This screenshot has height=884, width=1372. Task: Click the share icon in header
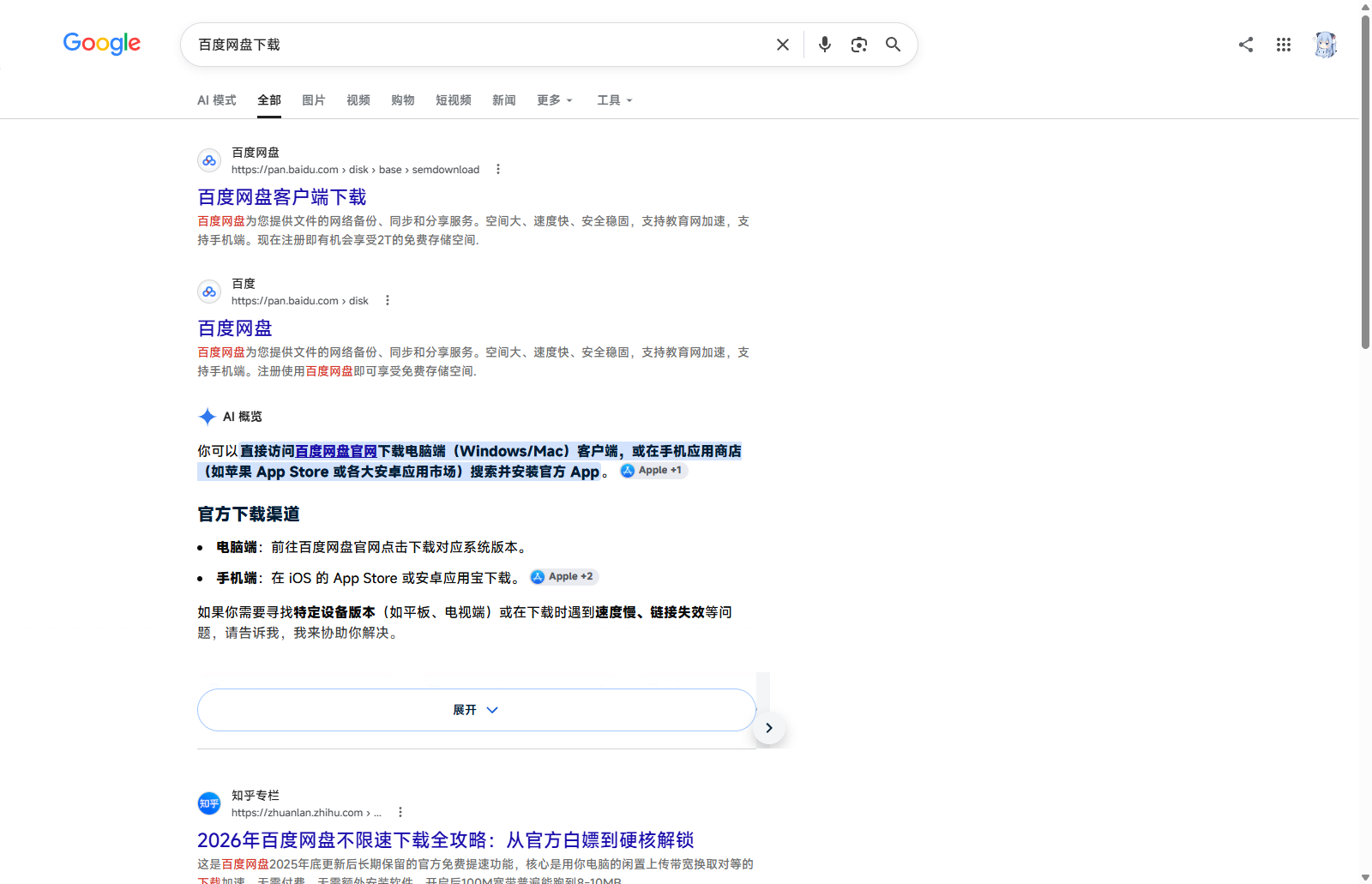point(1246,45)
